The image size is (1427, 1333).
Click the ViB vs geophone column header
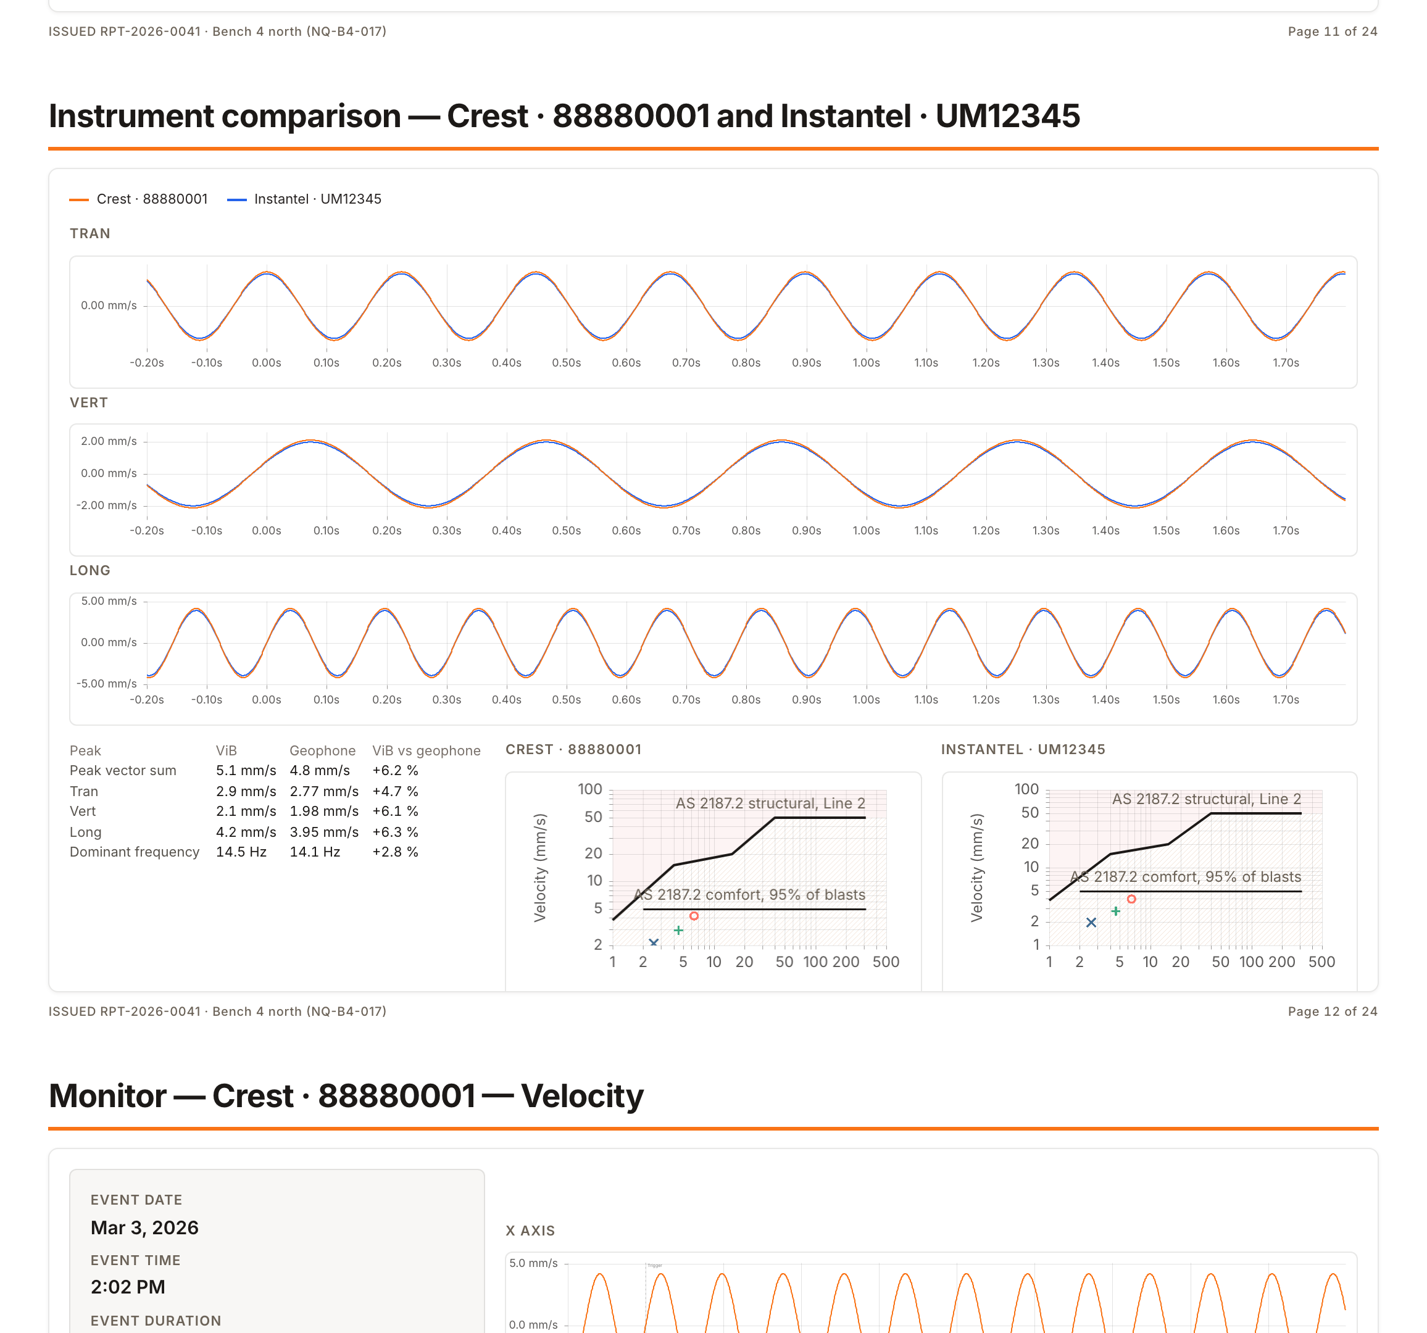click(x=426, y=751)
